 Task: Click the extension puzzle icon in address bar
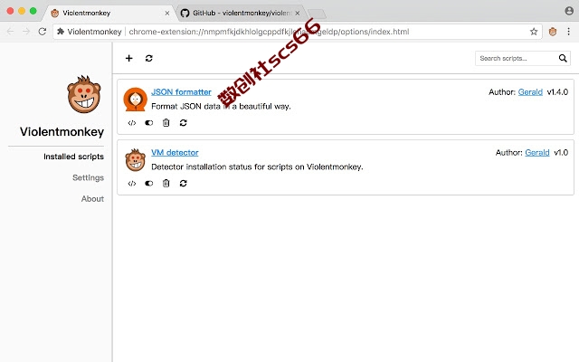coord(61,32)
